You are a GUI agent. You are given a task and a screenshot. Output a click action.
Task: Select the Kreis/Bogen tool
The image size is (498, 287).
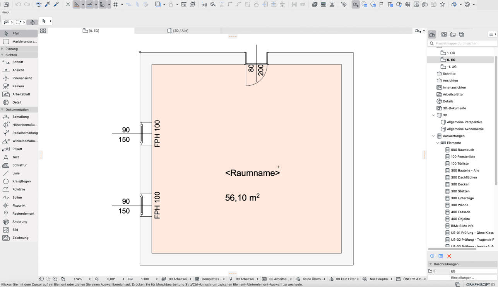(19, 181)
